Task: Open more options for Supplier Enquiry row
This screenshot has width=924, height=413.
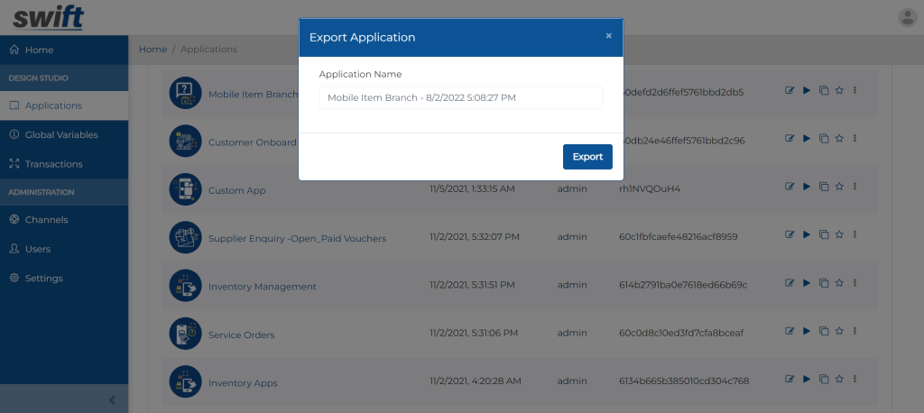Action: pyautogui.click(x=855, y=234)
